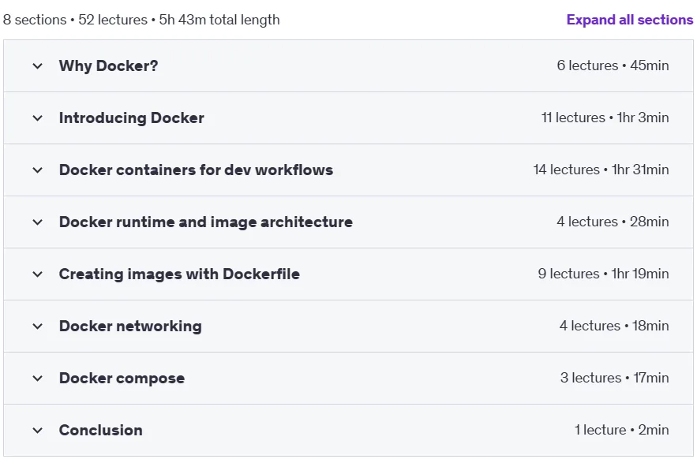Click the 1 lecture • 2min label
Screen dimensions: 697x459
(x=621, y=430)
